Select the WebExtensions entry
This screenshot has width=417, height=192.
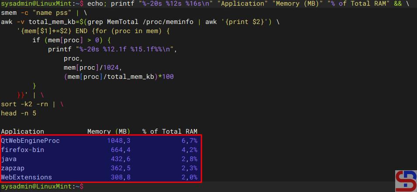26,177
